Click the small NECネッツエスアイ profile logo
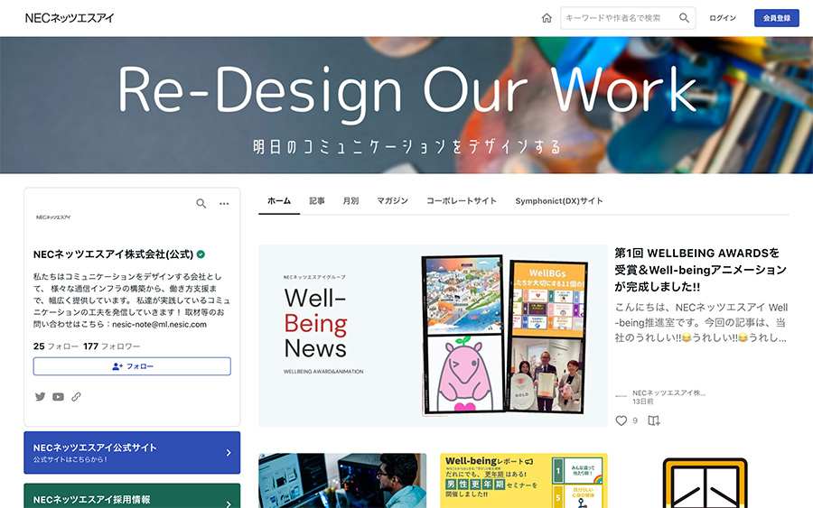This screenshot has height=508, width=813. [53, 217]
